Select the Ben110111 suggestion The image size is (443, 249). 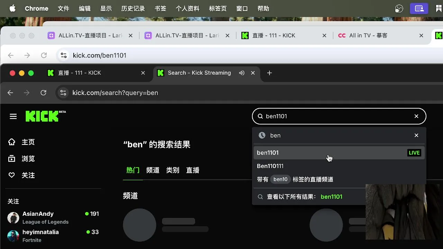pos(339,166)
